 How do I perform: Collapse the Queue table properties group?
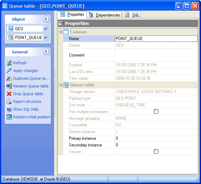pos(61,85)
